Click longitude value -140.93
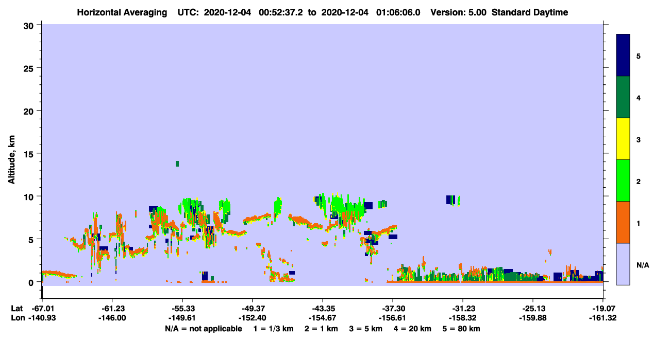This screenshot has height=343, width=670. [42, 318]
